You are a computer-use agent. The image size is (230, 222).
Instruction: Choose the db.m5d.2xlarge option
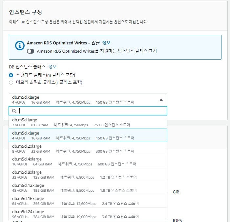pos(88,148)
